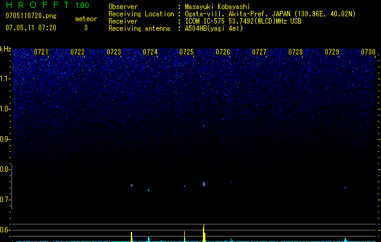Click the HROFFT program title

coord(37,5)
